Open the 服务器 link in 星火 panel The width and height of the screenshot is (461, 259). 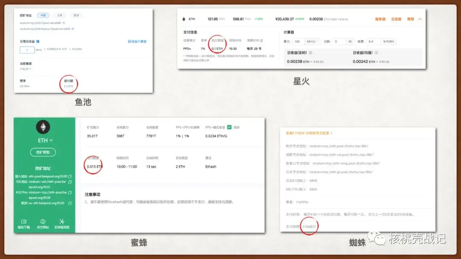click(380, 19)
